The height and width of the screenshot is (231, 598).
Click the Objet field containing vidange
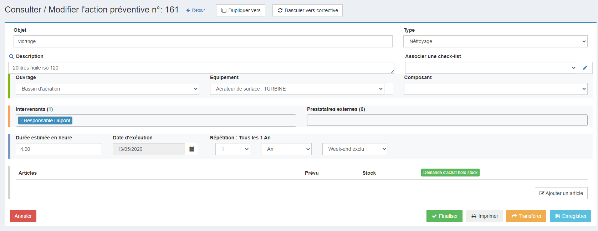pos(203,41)
